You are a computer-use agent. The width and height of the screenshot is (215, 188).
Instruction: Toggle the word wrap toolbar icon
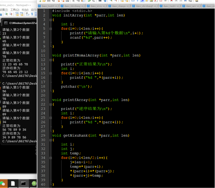[x=27, y=14]
